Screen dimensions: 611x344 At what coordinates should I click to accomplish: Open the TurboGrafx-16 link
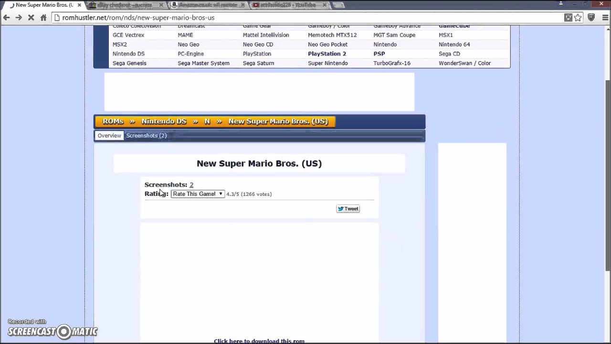[392, 64]
